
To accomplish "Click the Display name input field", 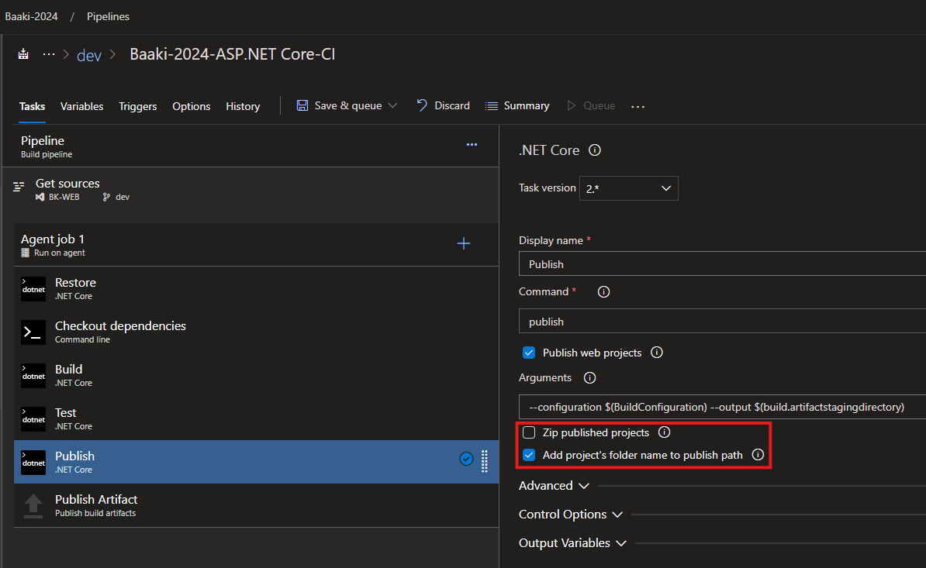I will pyautogui.click(x=722, y=263).
